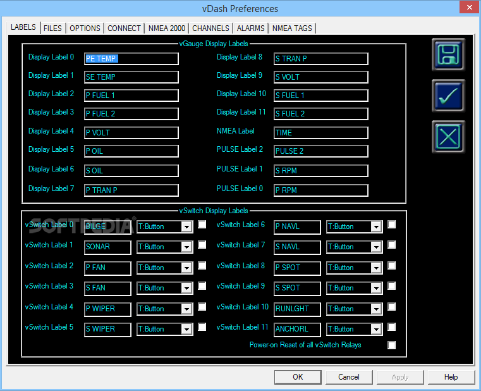Click the ANCHORL vSwitch label field
This screenshot has height=391, width=481.
297,330
